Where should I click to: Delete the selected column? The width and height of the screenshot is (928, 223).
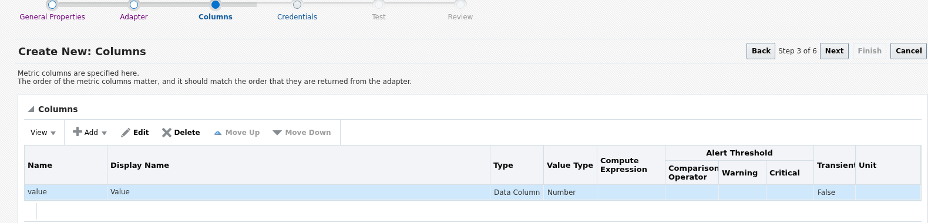(181, 133)
